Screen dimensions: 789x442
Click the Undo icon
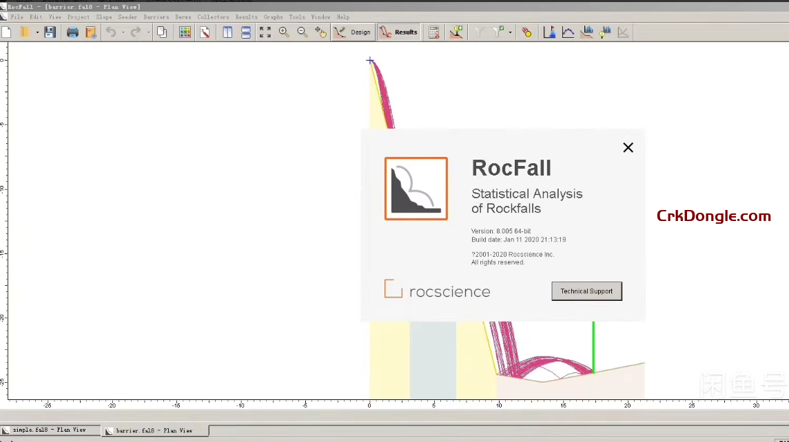[x=110, y=32]
